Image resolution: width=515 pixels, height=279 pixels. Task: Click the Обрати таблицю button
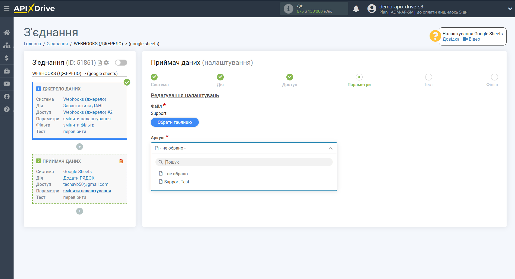click(175, 122)
